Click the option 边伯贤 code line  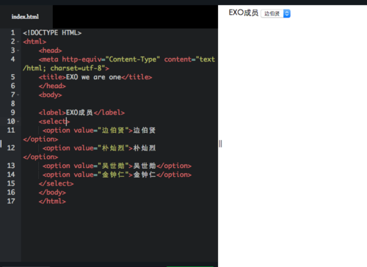coord(99,131)
